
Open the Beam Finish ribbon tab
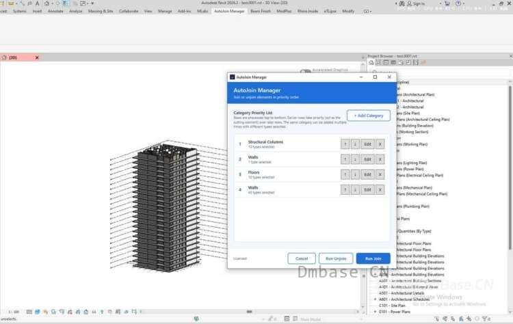(x=261, y=11)
